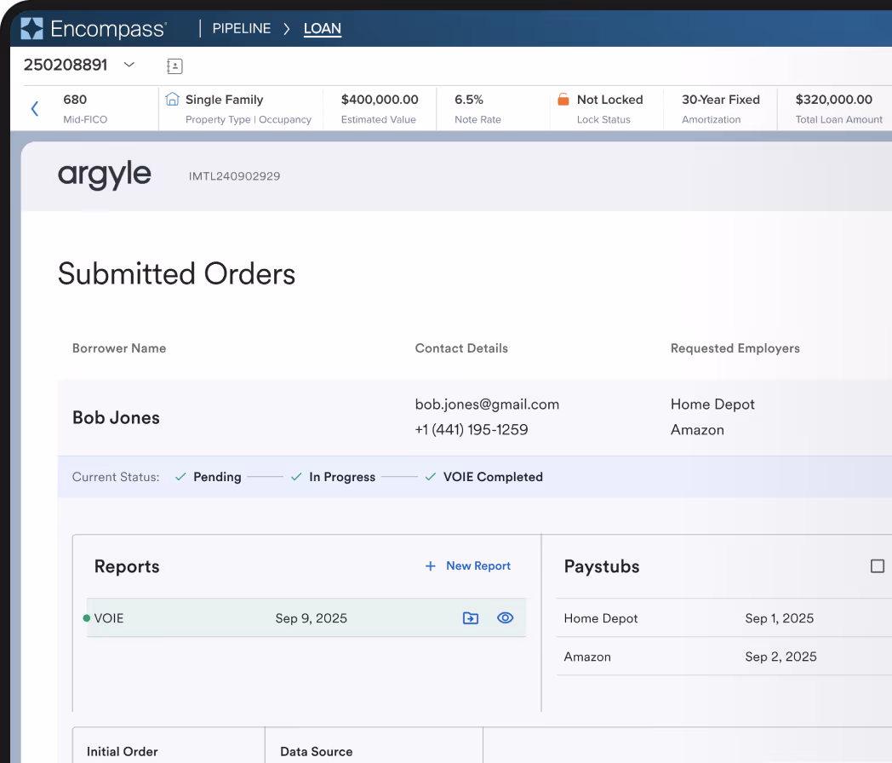
Task: Expand the loan number 250208891 dropdown
Action: (129, 65)
